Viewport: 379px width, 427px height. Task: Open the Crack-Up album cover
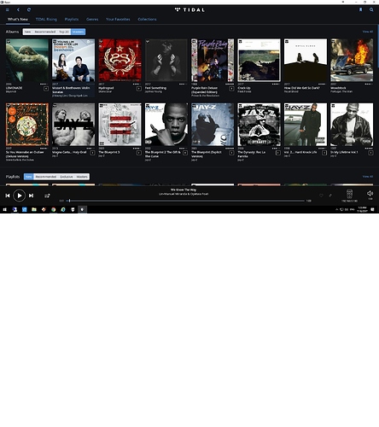pos(259,60)
